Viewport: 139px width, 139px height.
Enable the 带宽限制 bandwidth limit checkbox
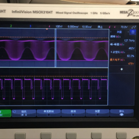point(49,115)
